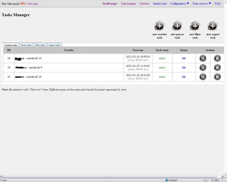Create a new export task via icon
Viewport: 227px width, 182px height.
tap(213, 26)
